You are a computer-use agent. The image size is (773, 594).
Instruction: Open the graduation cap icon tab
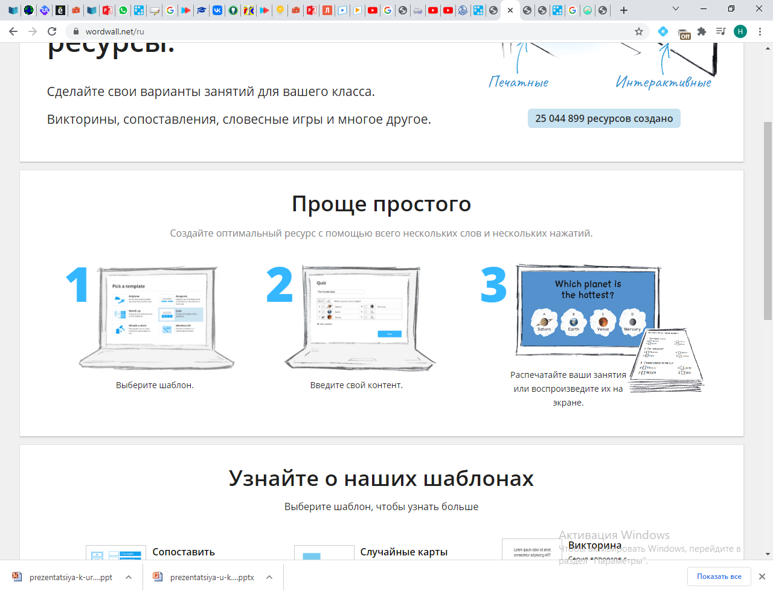(202, 10)
